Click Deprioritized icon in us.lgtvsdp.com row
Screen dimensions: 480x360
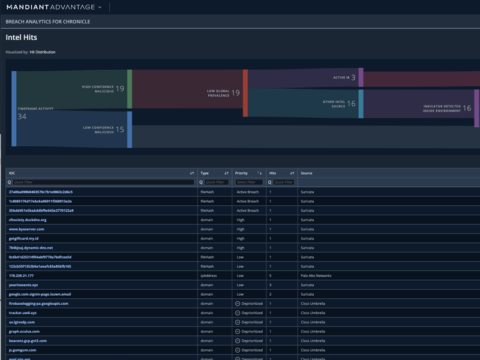pos(238,322)
